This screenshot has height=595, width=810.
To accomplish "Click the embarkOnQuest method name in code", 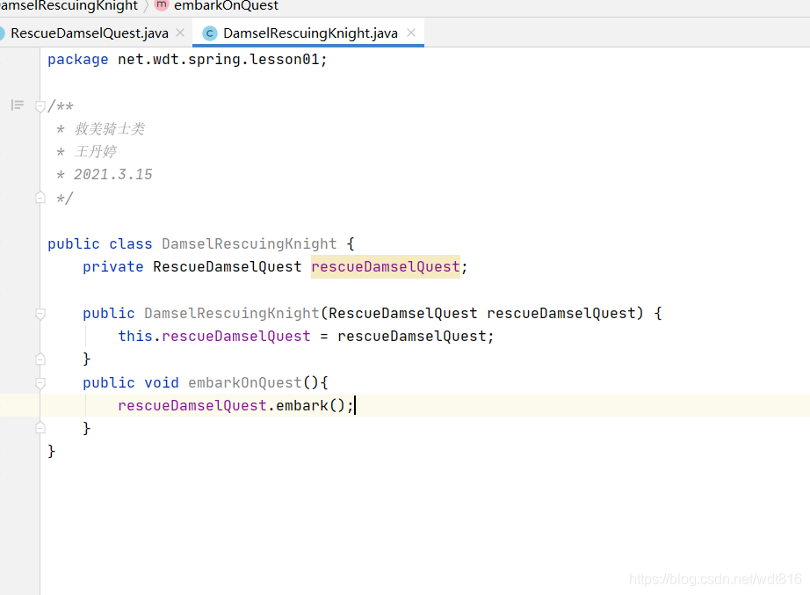I will pyautogui.click(x=245, y=382).
